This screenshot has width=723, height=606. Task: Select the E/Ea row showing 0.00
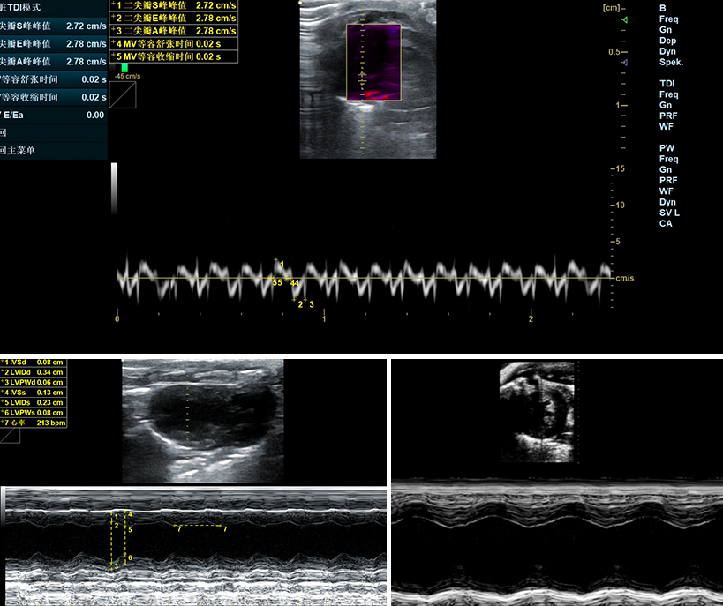[x=54, y=116]
